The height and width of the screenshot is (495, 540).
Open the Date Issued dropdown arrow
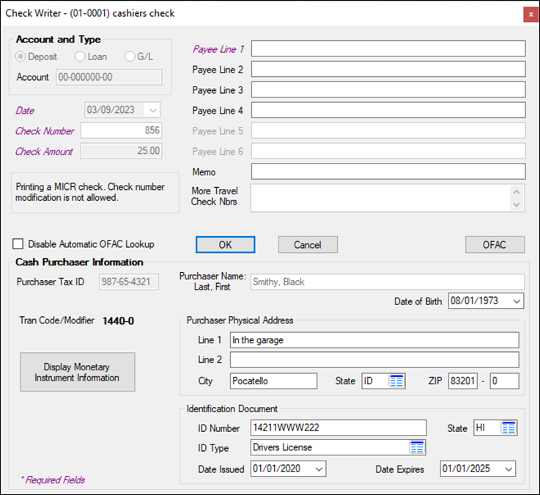[319, 469]
